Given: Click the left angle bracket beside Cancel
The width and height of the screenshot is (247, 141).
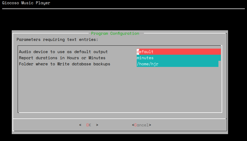Looking at the screenshot, I should tap(133, 125).
